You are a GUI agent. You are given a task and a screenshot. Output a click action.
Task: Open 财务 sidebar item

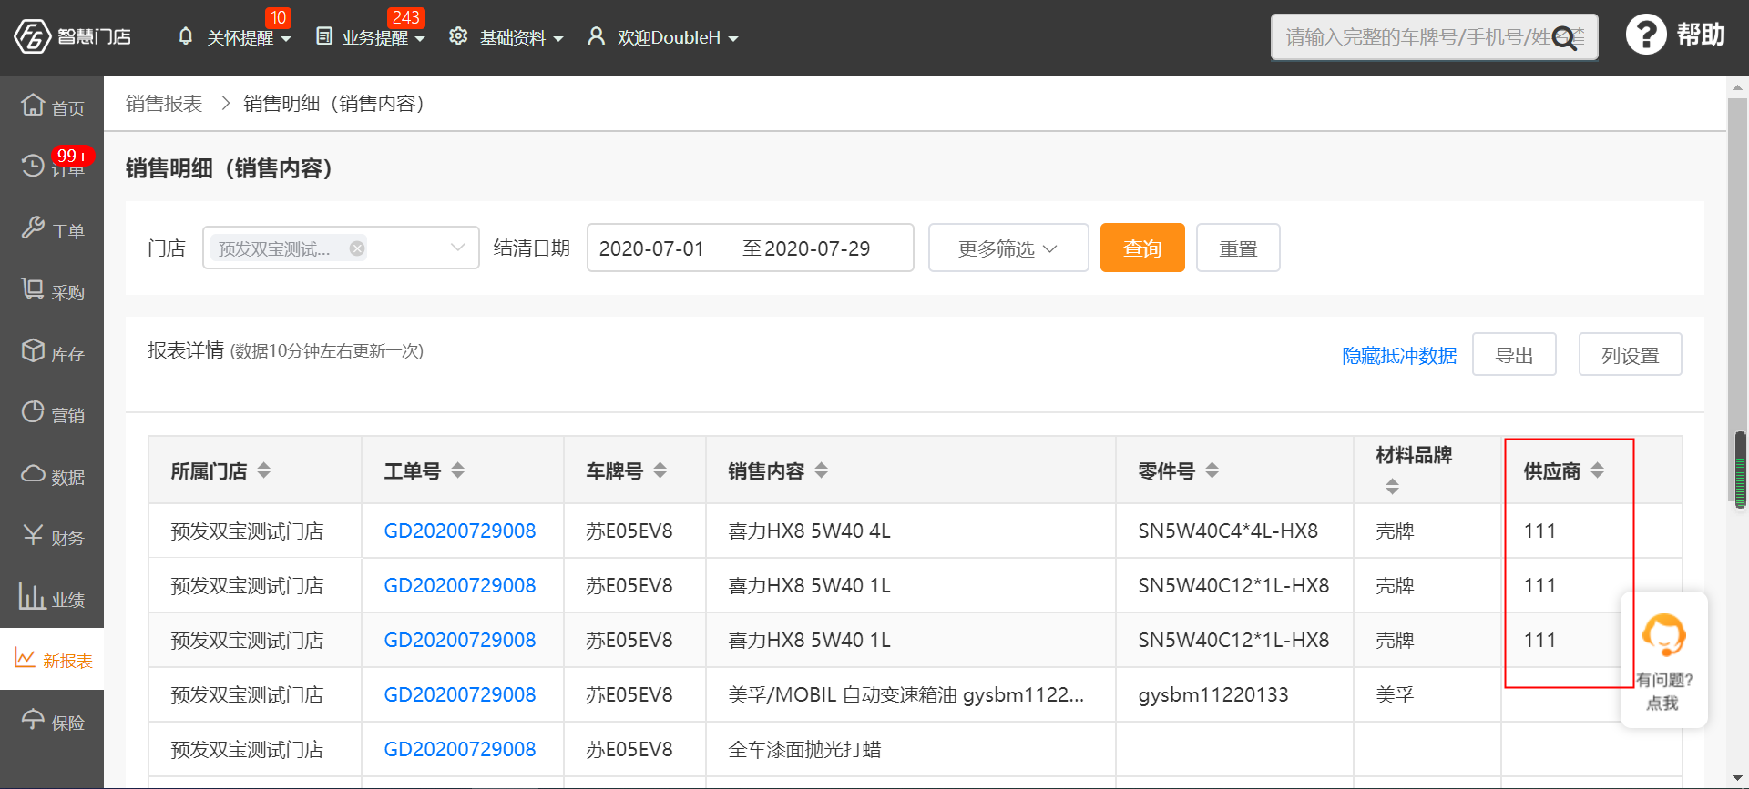click(52, 537)
